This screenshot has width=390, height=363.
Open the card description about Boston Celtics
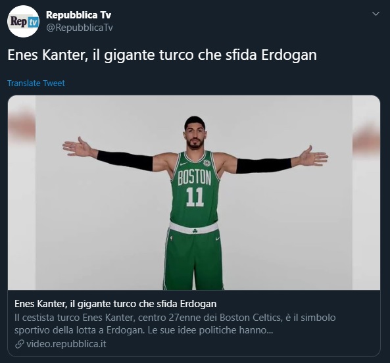(x=175, y=324)
